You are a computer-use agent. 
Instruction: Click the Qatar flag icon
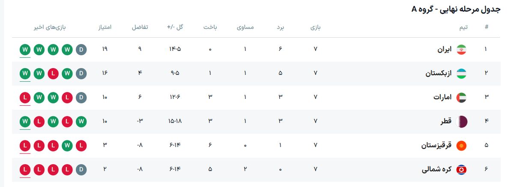click(461, 122)
